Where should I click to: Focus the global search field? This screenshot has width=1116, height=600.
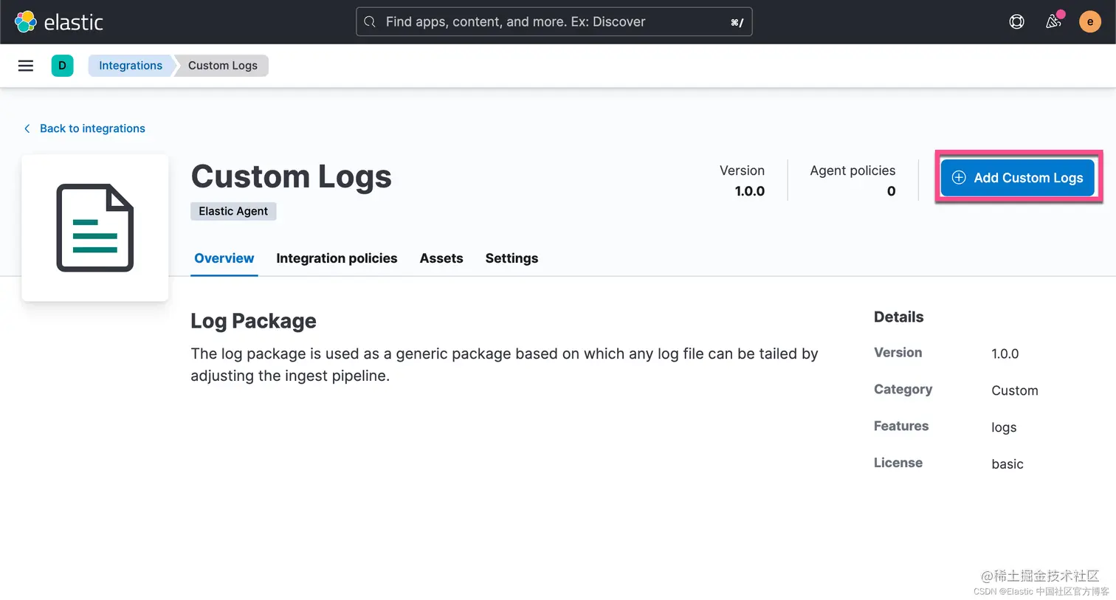pyautogui.click(x=554, y=22)
